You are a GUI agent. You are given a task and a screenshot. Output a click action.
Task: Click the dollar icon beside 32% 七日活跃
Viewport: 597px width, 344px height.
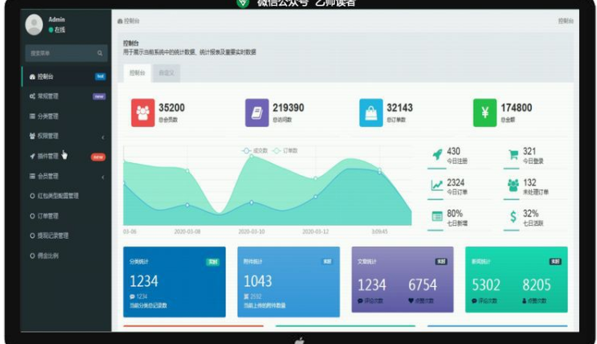[x=513, y=217]
